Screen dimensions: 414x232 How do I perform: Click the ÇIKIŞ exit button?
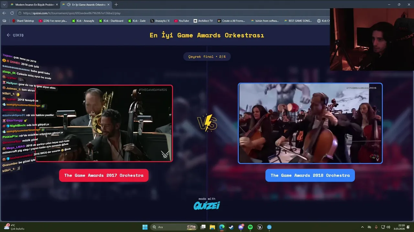15,35
